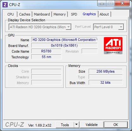This screenshot has height=131, width=132.
Task: Open the Tools dropdown arrow
Action: coord(77,125)
